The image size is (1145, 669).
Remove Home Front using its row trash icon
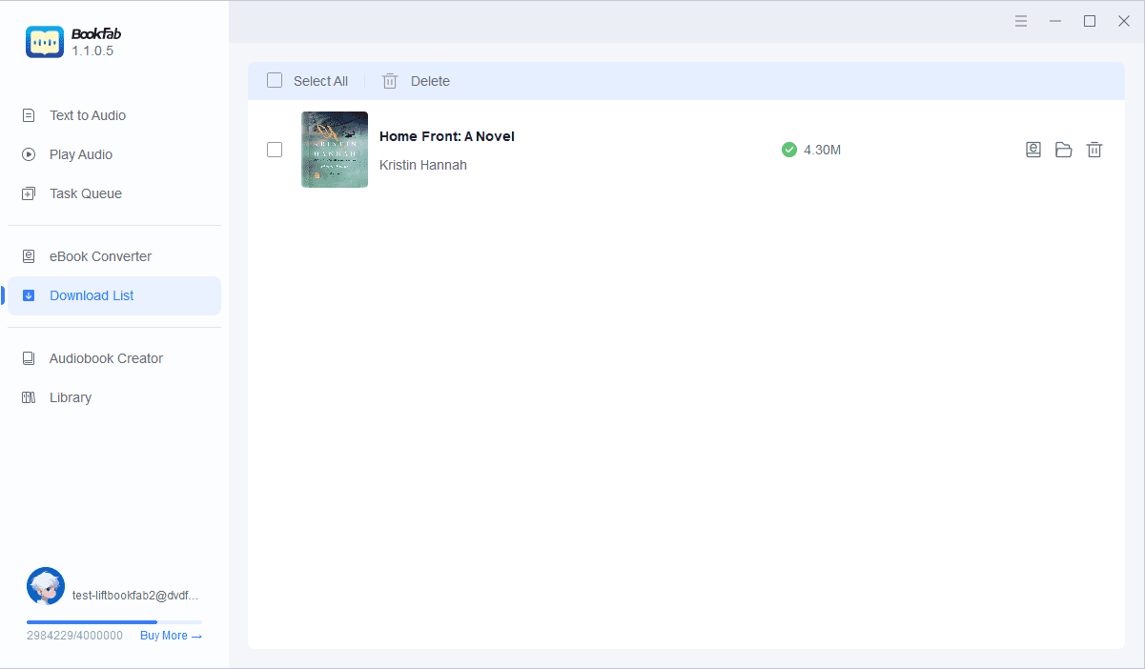(1094, 150)
